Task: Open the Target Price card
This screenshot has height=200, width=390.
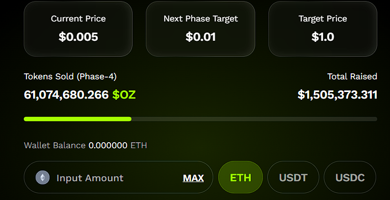Action: 323,29
